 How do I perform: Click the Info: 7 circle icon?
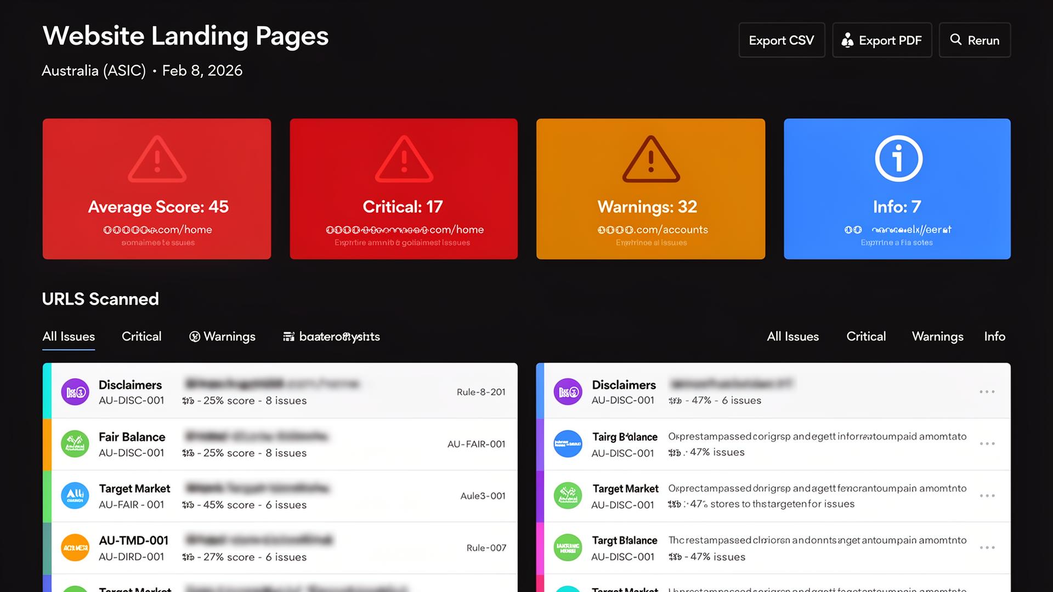[898, 158]
